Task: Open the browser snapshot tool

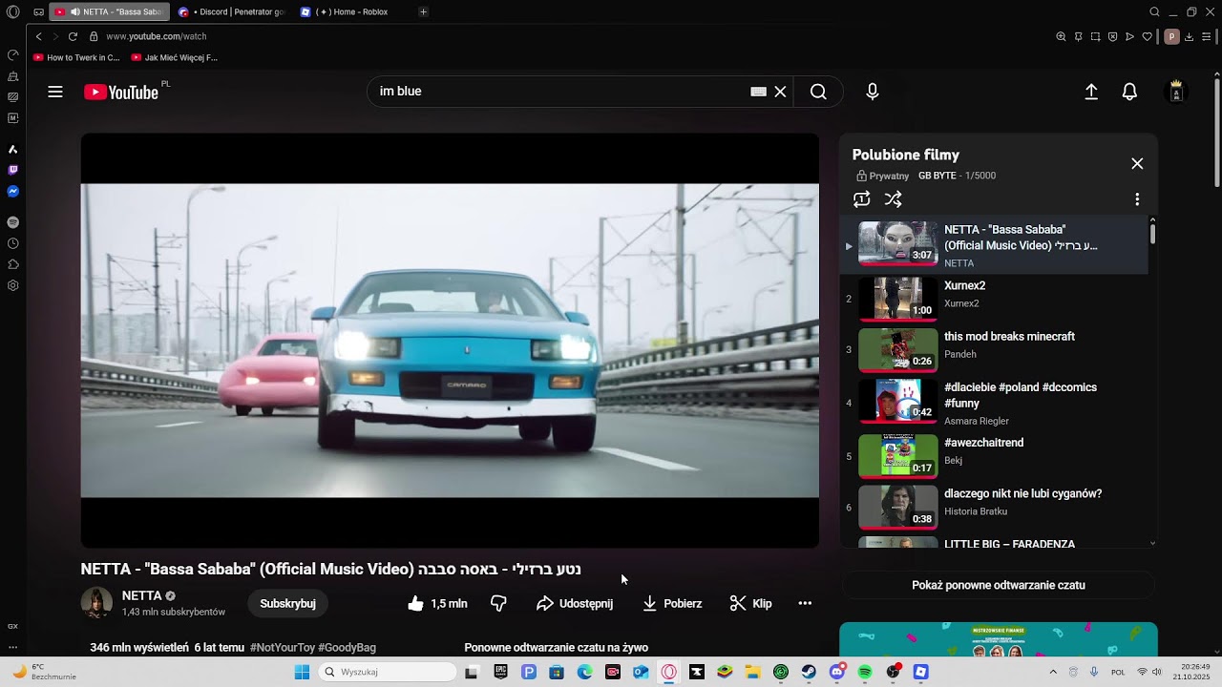Action: [x=1095, y=36]
